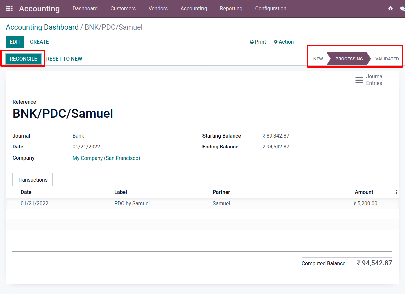Click the 01/21/2022 transaction date cell
405x294 pixels.
tap(35, 203)
